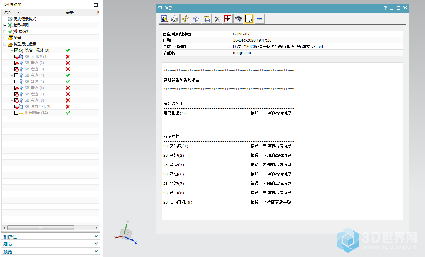Collapse the 模型历史记录 tree node

(x=5, y=44)
